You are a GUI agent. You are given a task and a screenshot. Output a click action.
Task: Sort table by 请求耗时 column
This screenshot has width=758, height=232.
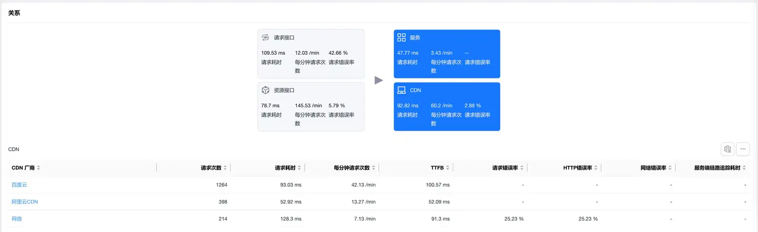300,168
